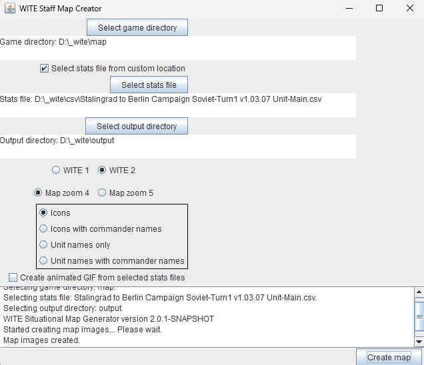Enable Create animated GIF from selected stats files
Viewport: 424px width, 365px height.
pyautogui.click(x=13, y=277)
